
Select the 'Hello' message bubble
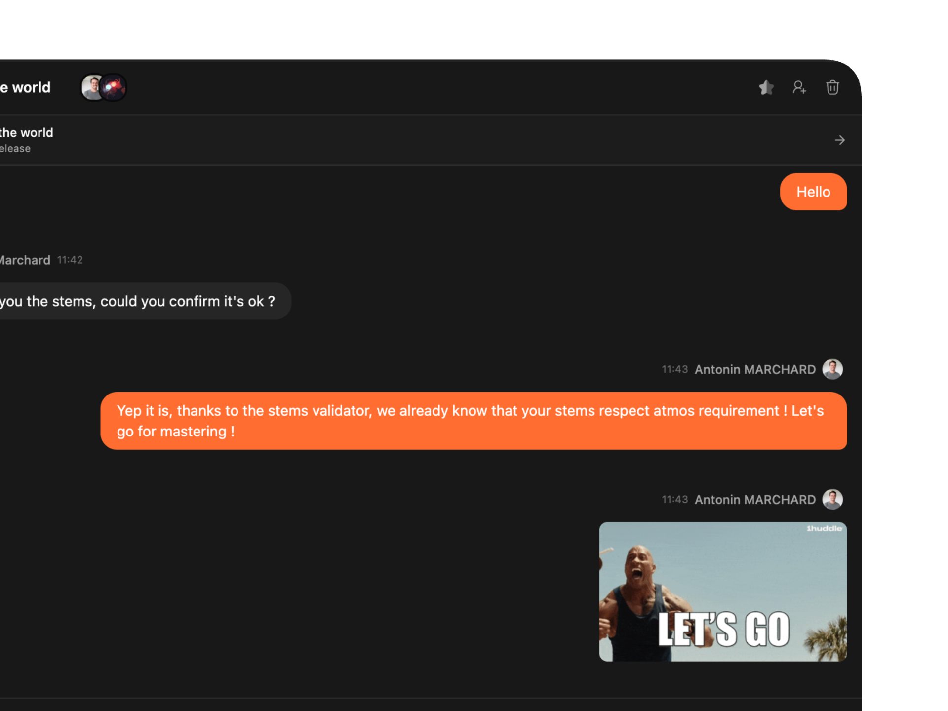click(813, 192)
